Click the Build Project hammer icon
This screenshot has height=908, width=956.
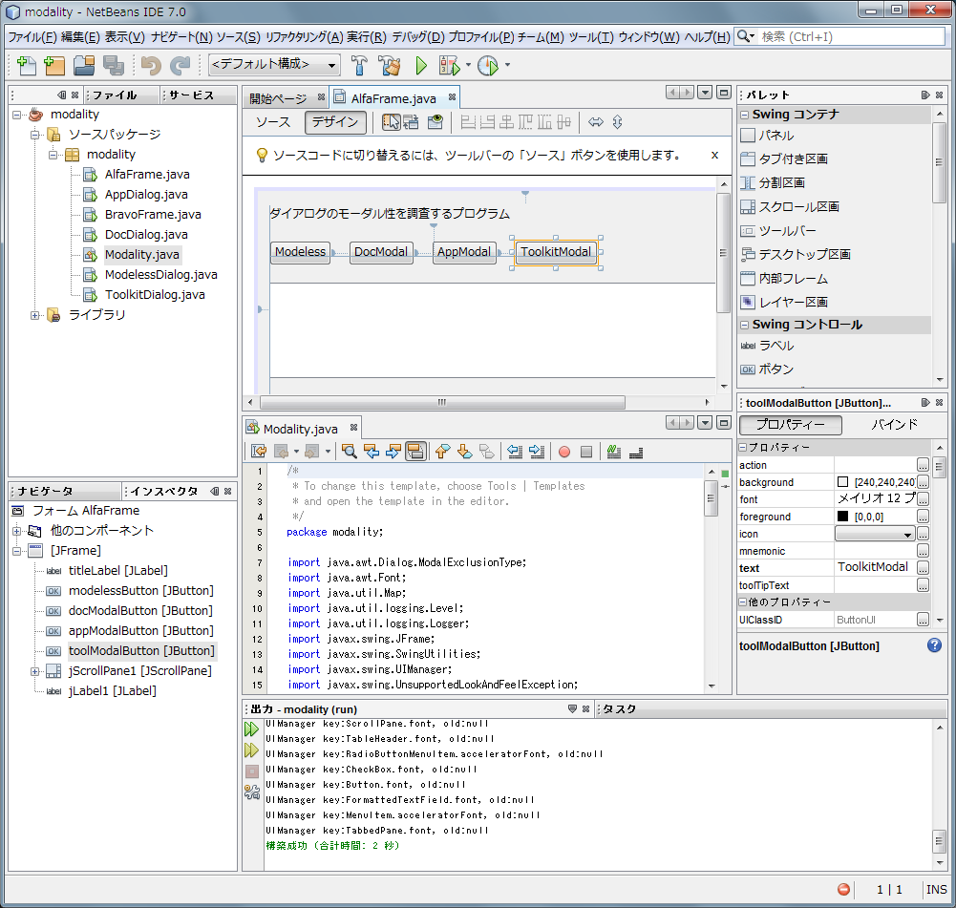pos(359,65)
